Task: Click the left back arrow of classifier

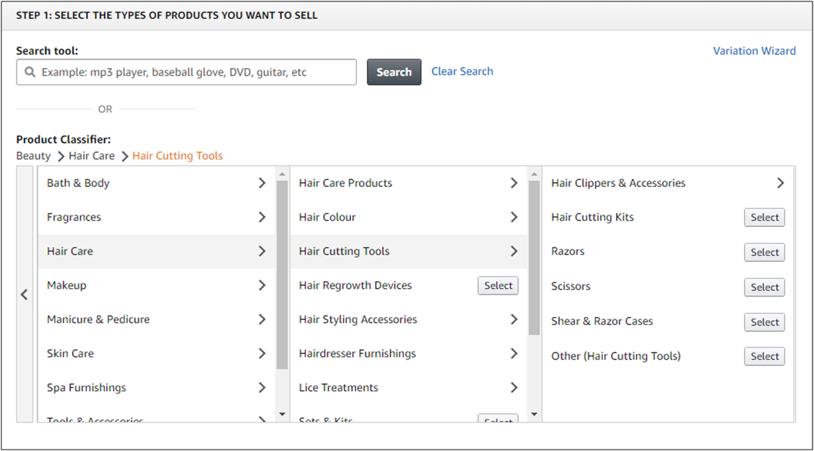Action: pos(24,294)
